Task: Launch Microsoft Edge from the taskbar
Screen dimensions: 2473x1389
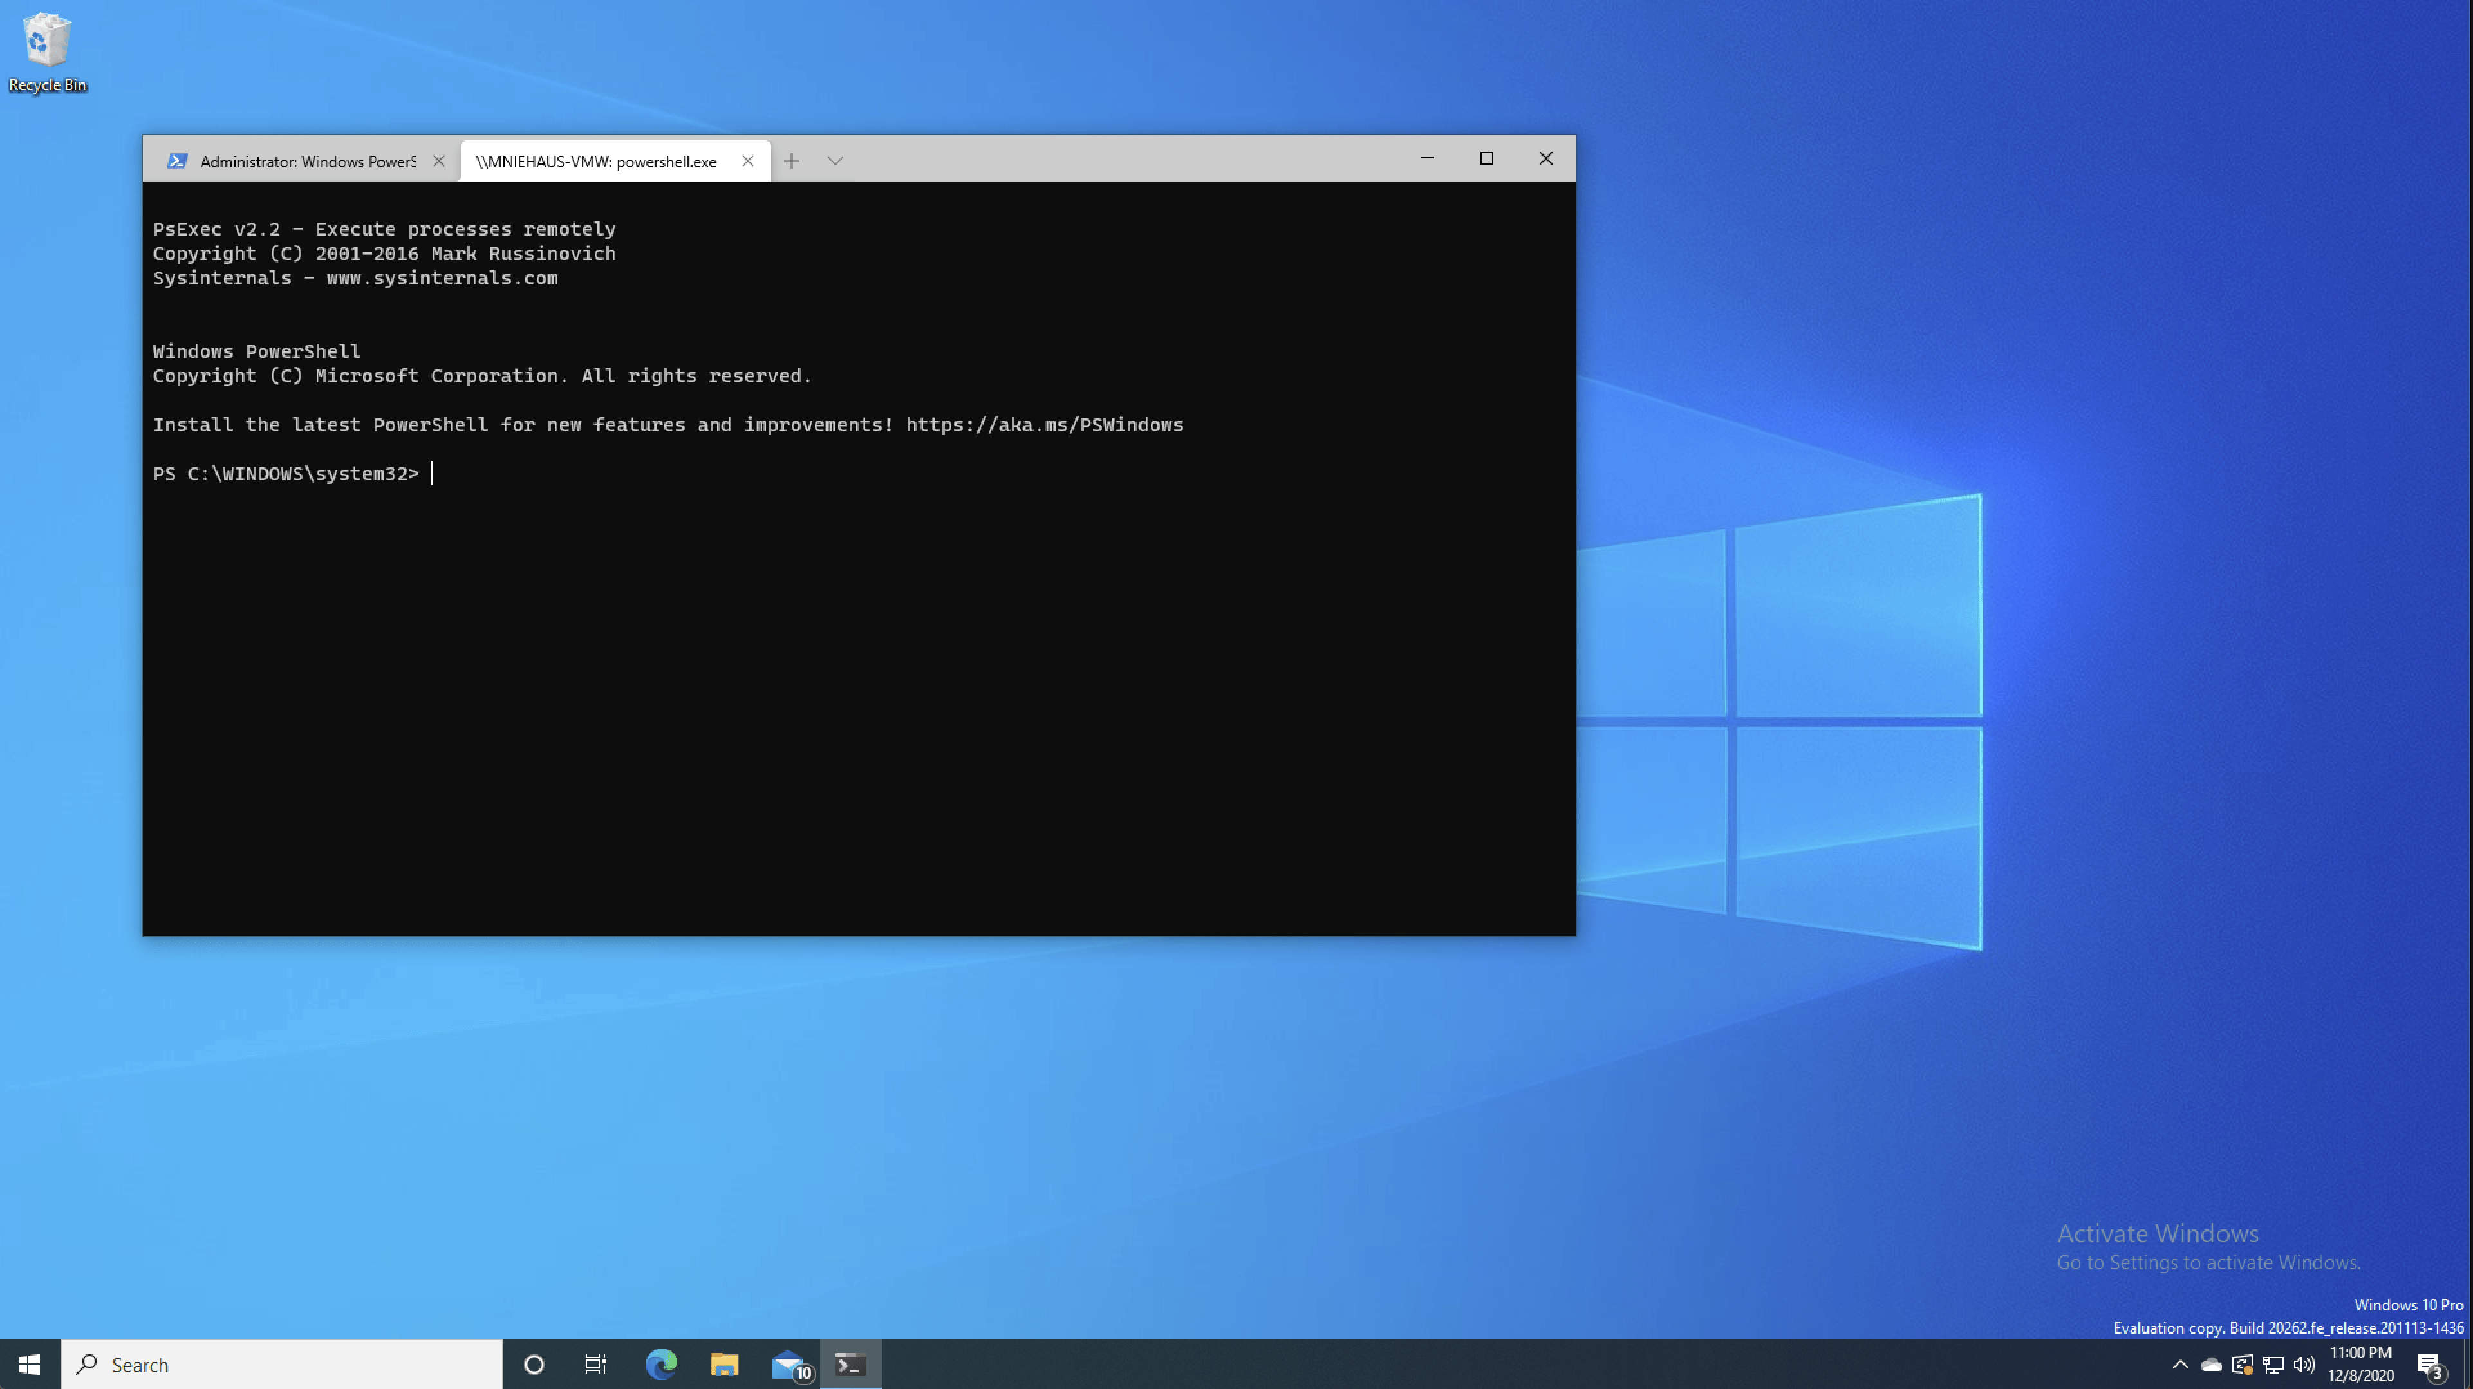Action: (x=660, y=1364)
